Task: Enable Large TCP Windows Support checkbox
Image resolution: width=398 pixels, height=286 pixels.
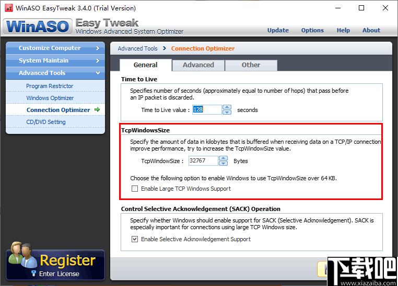Action: (x=135, y=189)
